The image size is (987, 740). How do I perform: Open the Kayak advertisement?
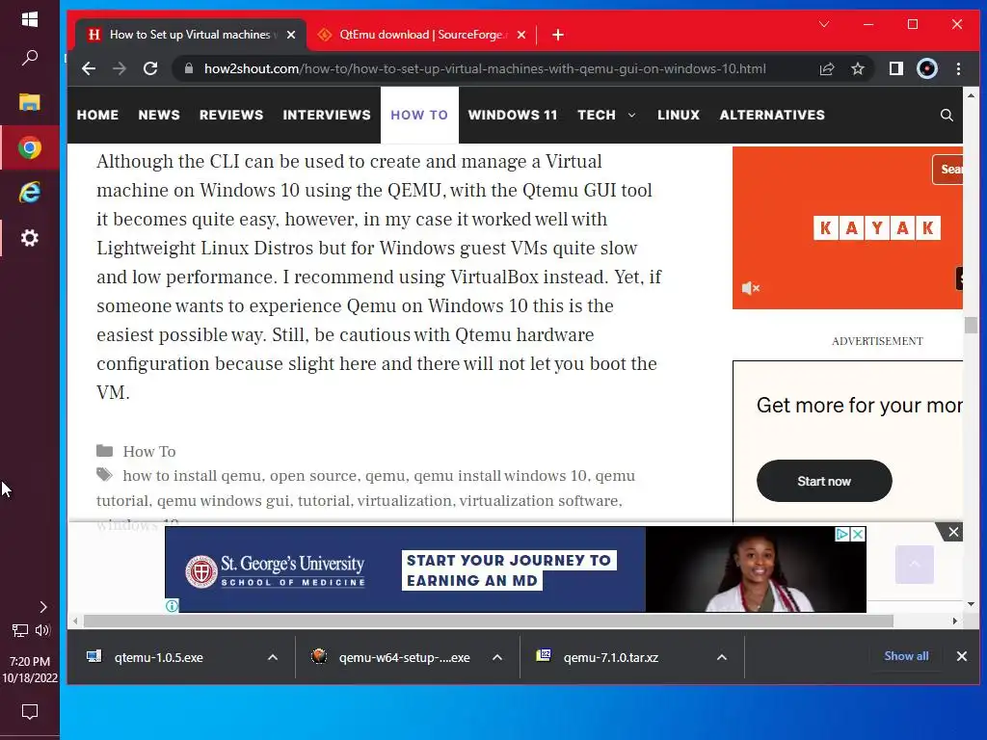(x=847, y=227)
